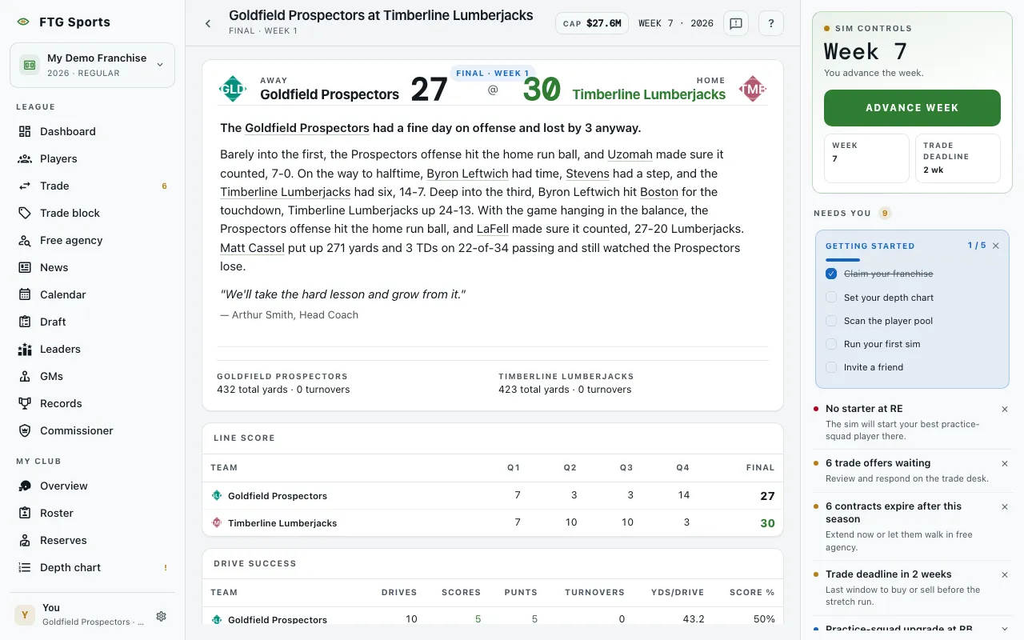Open the Matt Cassel player link
Screen dimensions: 1024x640
(252, 248)
